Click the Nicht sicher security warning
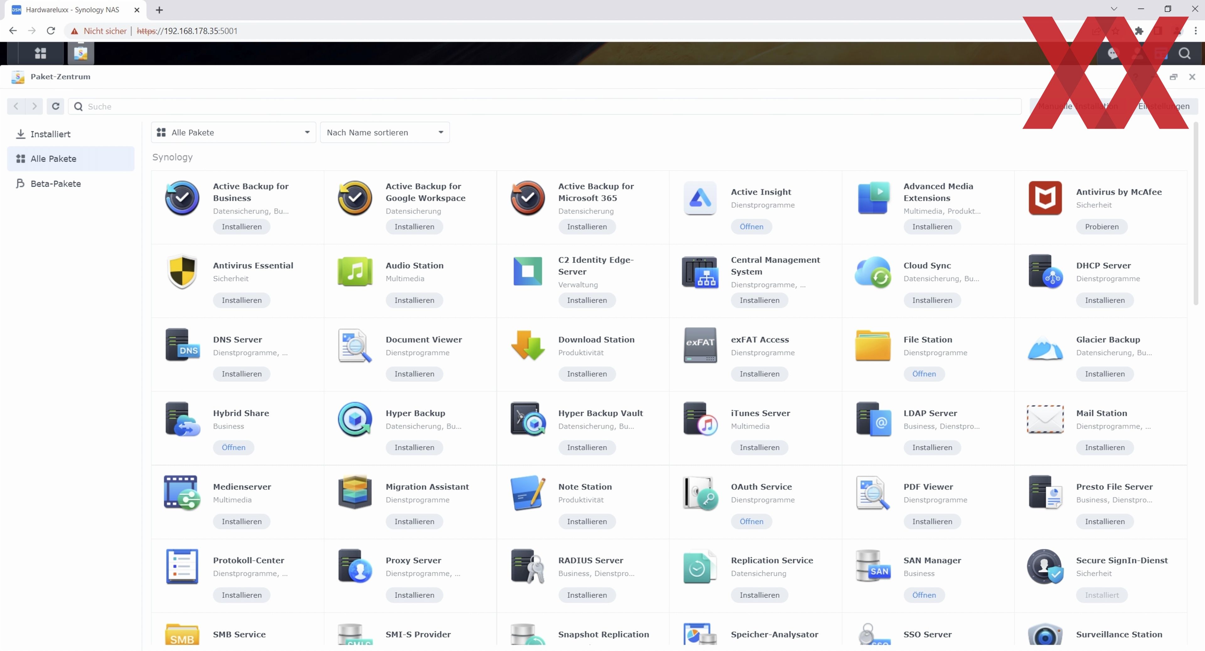This screenshot has height=651, width=1205. (99, 31)
